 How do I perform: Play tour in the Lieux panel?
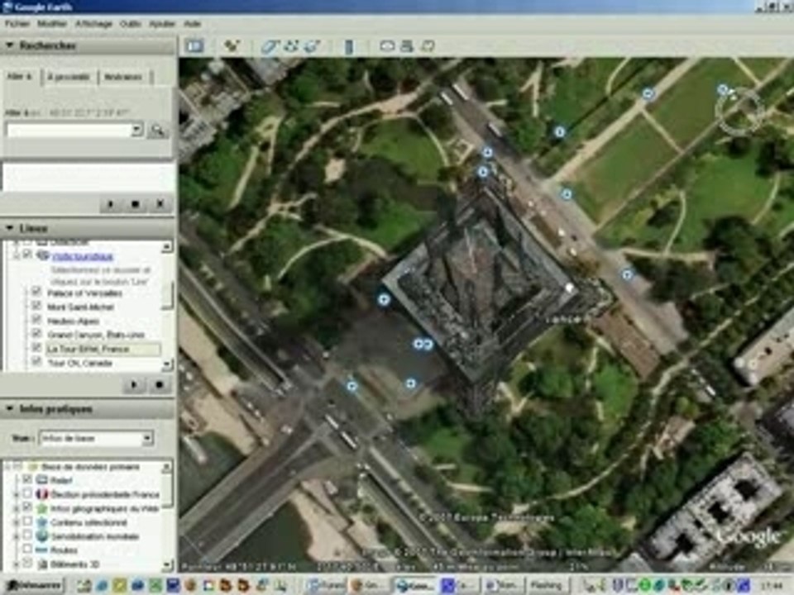[x=134, y=384]
